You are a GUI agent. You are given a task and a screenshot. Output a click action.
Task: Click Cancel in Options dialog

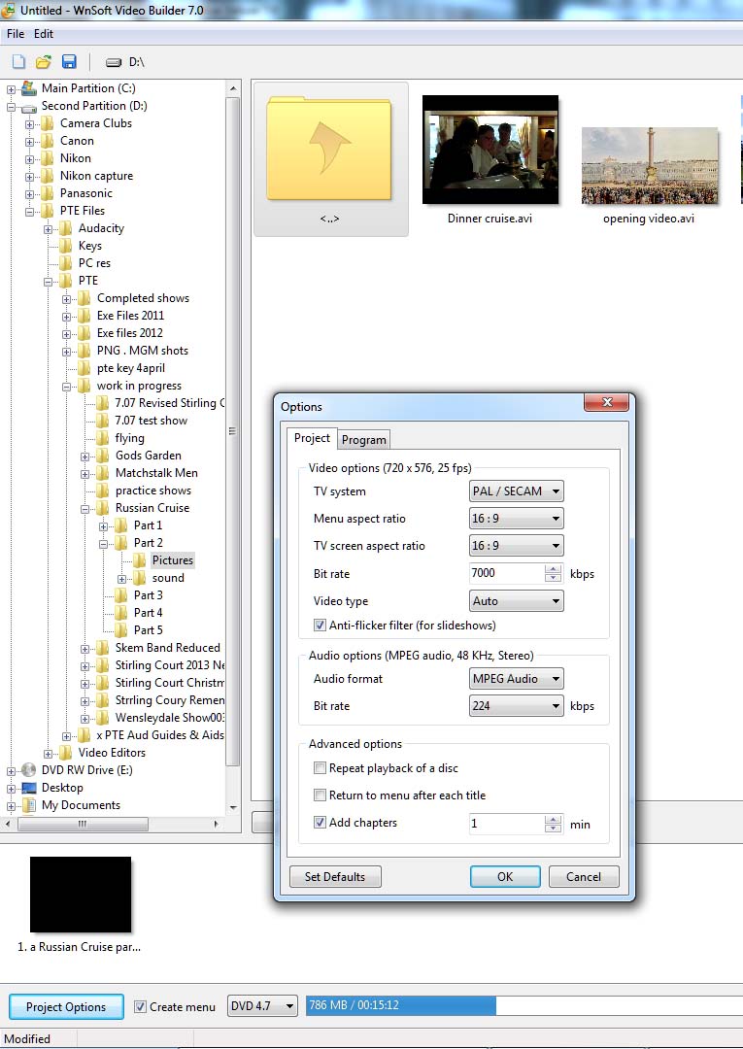[x=584, y=876]
